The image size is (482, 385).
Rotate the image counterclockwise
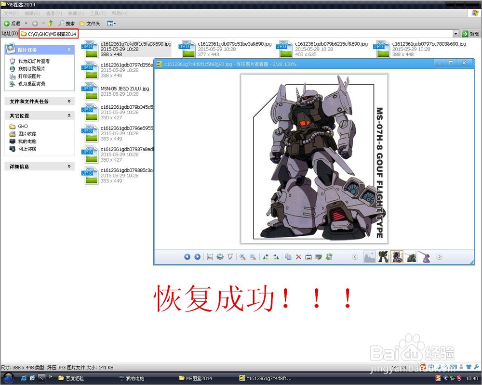pos(266,257)
